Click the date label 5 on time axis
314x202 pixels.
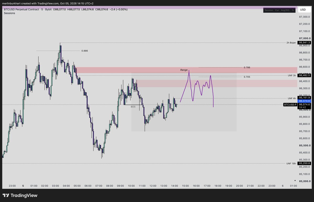(x=23, y=186)
